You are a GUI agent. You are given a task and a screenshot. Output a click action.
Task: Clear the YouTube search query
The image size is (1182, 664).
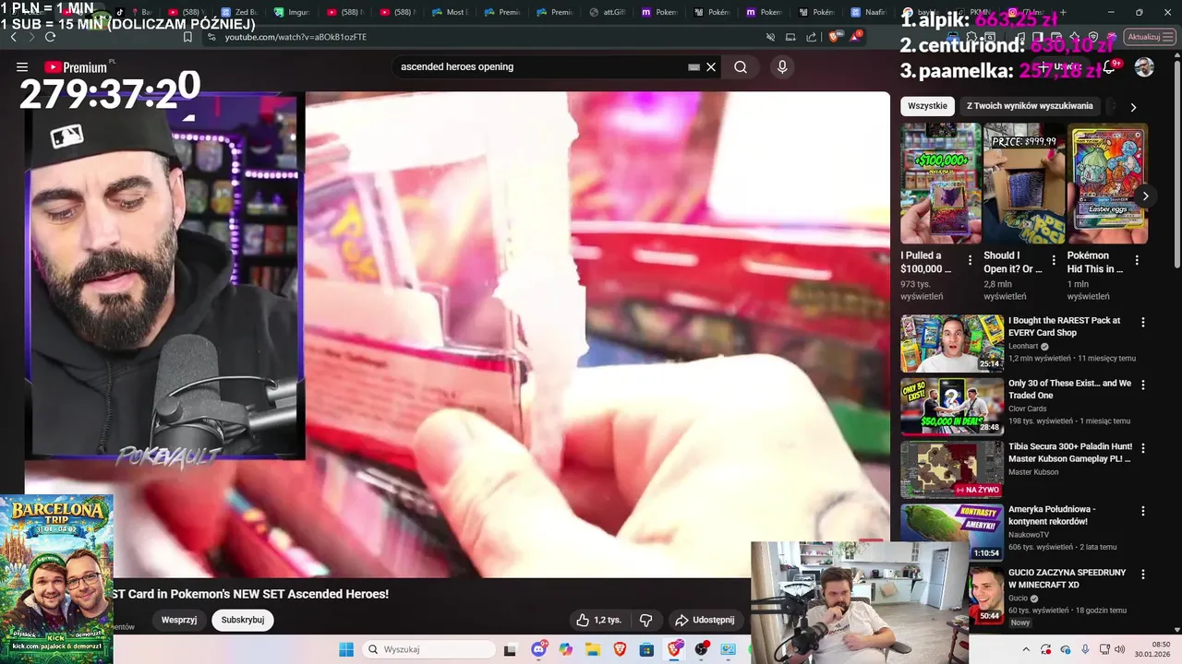tap(711, 67)
